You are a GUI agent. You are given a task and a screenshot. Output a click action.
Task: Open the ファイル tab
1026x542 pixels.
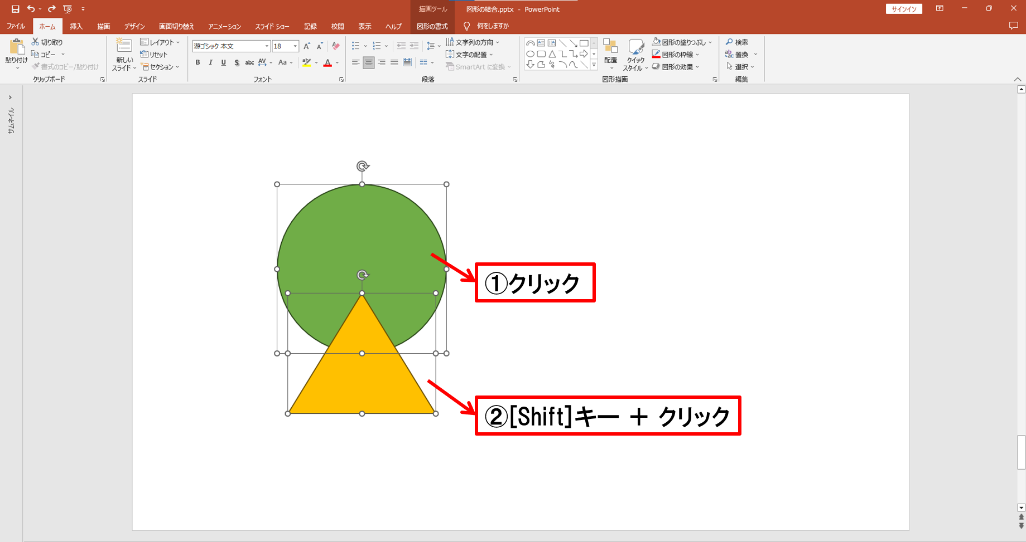pos(16,26)
